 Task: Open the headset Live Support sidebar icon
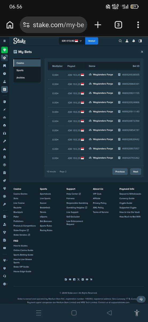(5, 276)
